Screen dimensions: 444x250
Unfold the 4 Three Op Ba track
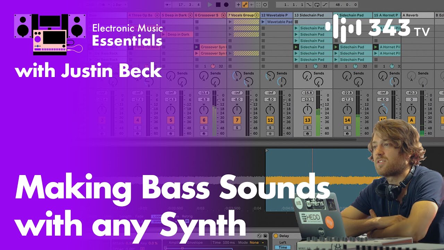(x=157, y=15)
